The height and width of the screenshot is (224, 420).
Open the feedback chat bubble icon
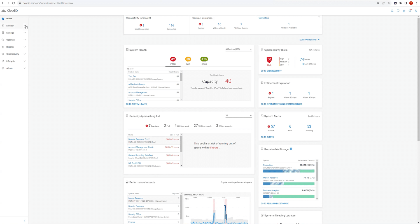398,11
